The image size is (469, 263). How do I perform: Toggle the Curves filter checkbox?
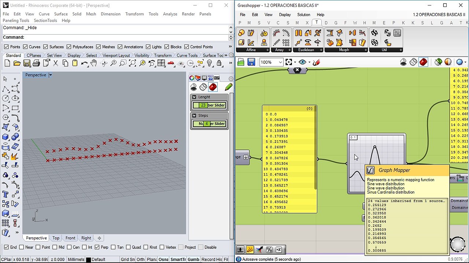click(x=25, y=47)
